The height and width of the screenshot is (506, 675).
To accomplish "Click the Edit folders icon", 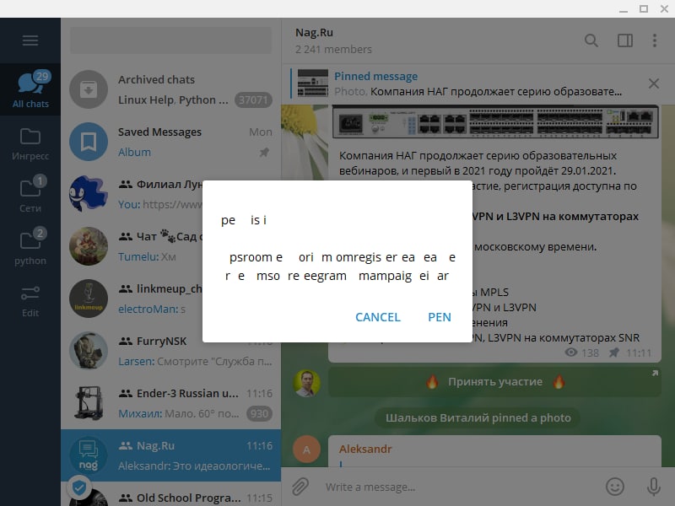I will [30, 301].
